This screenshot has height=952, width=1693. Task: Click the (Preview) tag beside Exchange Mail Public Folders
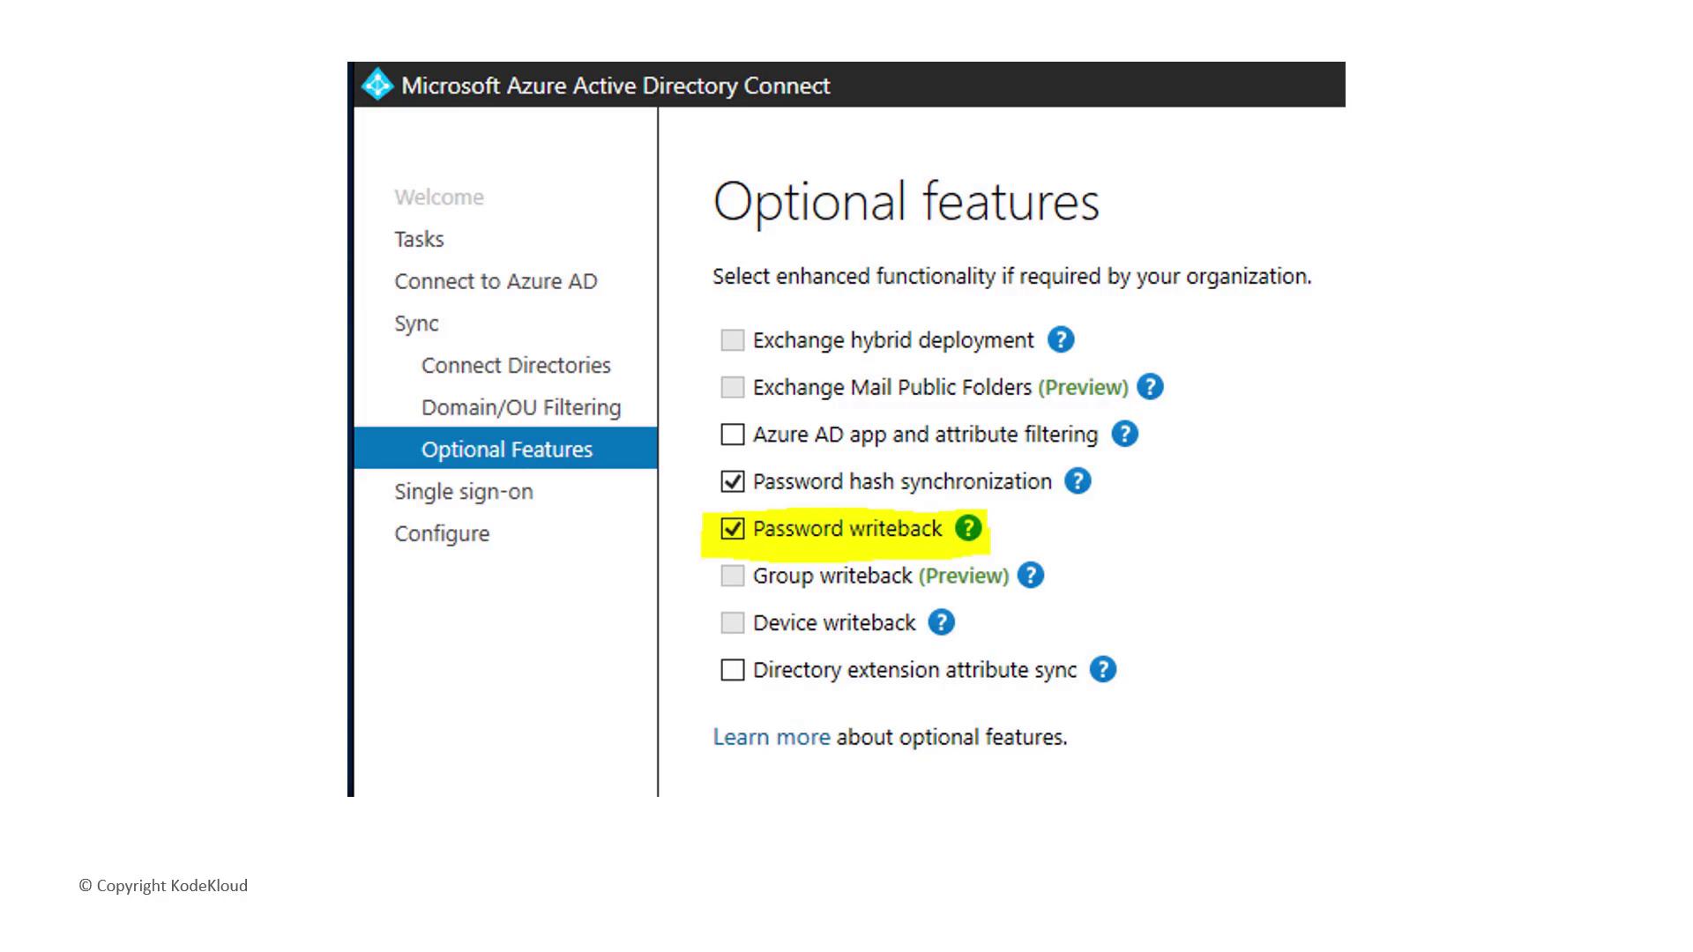1083,387
